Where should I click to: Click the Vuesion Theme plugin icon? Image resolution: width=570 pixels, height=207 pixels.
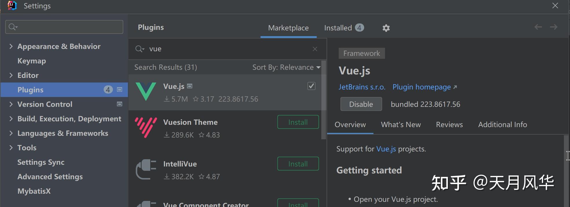click(x=146, y=128)
